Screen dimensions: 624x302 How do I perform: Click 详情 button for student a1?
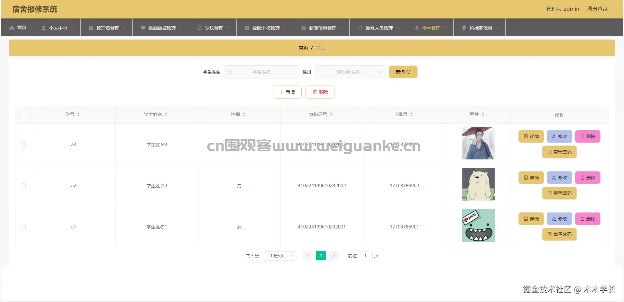point(531,219)
